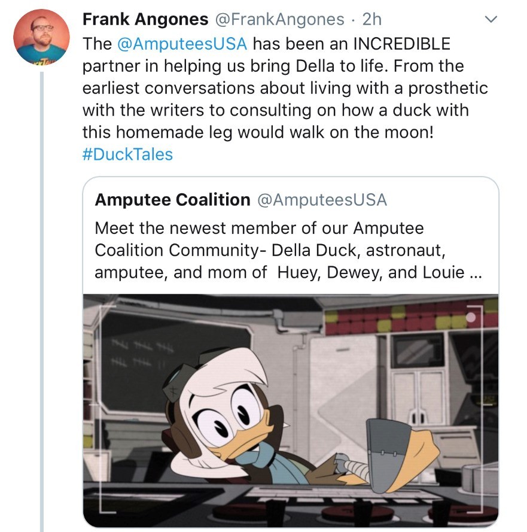
Task: Open the @FrankAngones handle link
Action: 280,19
